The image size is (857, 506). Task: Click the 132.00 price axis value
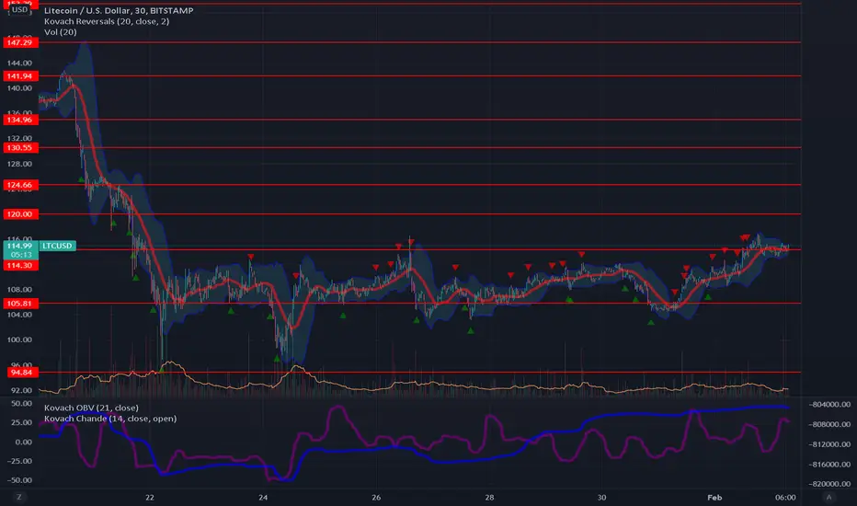[x=19, y=138]
